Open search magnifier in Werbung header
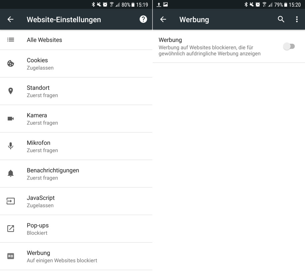Screen dimensions: 305x271 pyautogui.click(x=281, y=19)
